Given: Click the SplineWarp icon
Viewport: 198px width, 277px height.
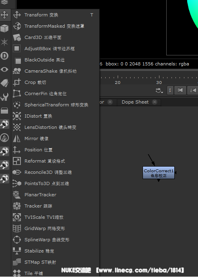Looking at the screenshot, I should [x=17, y=240].
